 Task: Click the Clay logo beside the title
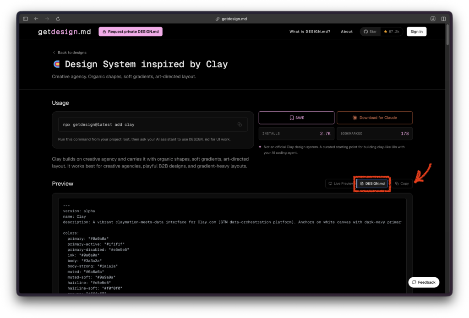pyautogui.click(x=56, y=64)
